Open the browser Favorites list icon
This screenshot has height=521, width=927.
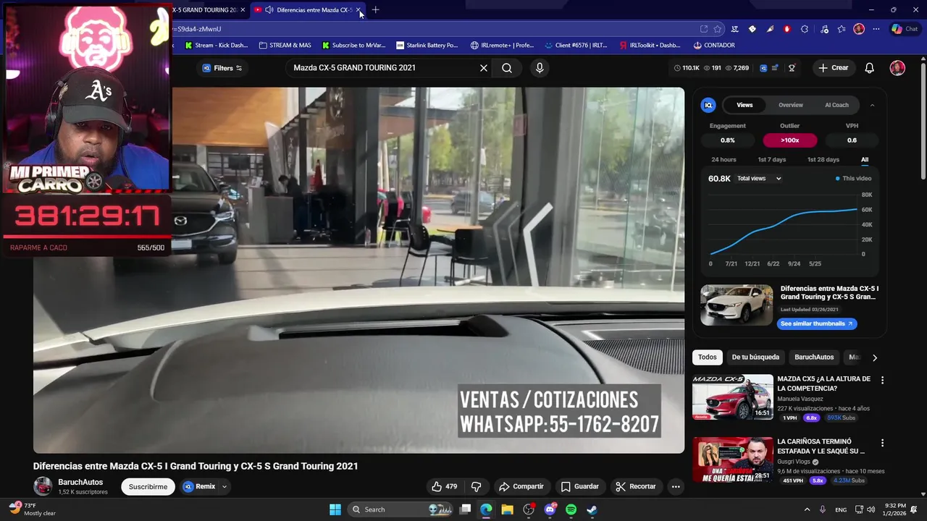pos(842,29)
